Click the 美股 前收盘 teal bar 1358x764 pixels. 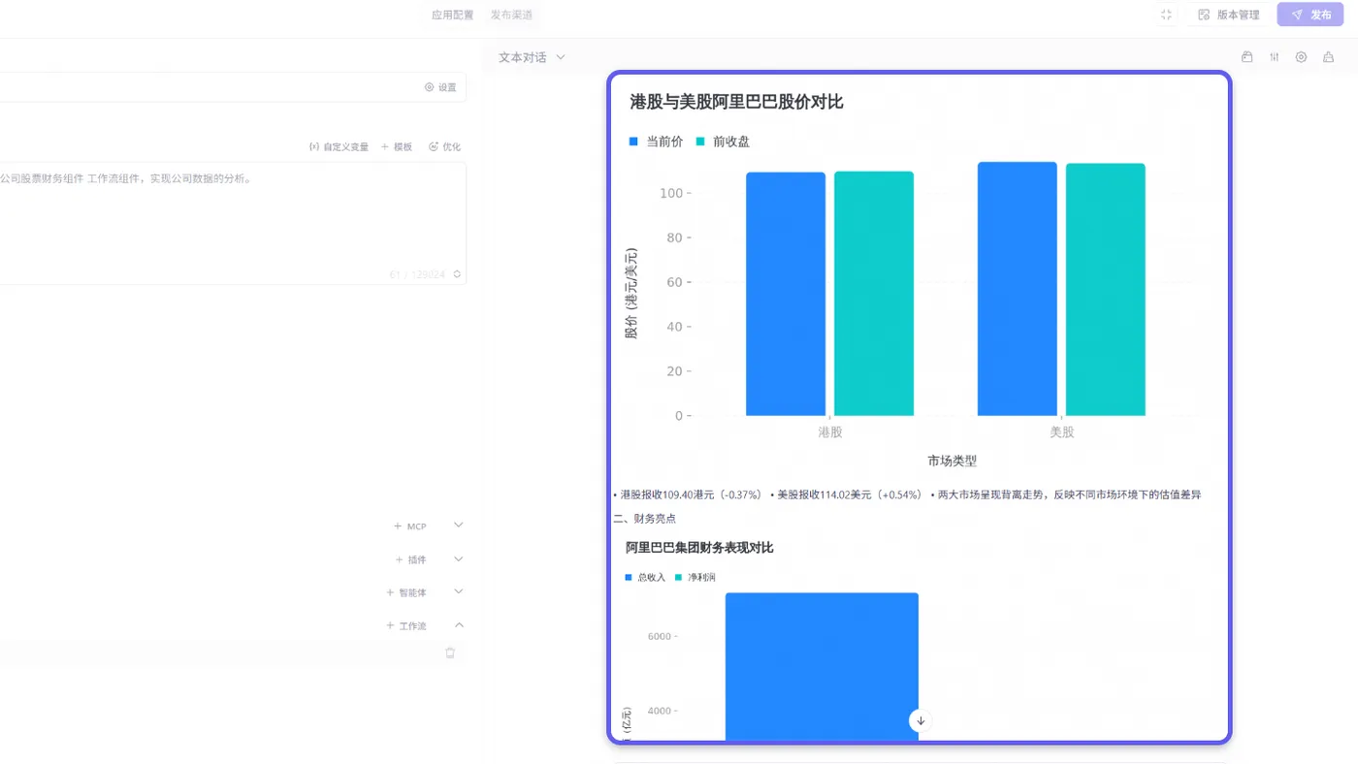point(1106,290)
